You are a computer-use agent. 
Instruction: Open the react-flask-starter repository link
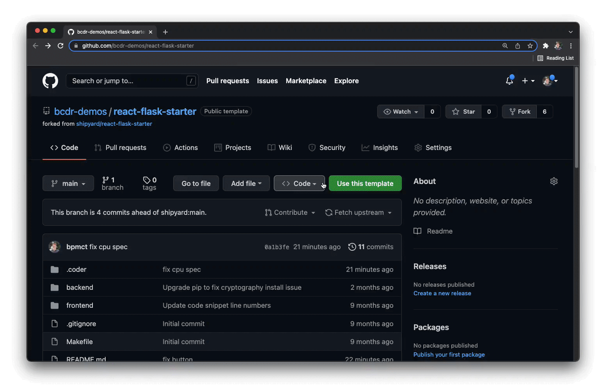[x=155, y=111]
